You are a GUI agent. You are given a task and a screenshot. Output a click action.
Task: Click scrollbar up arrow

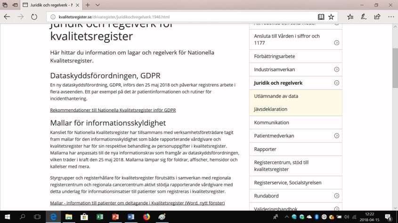coord(395,27)
